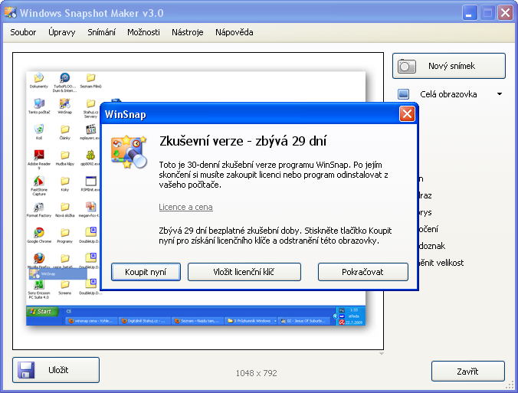The image size is (518, 393).
Task: Click the Hudba klipy folder in preview
Action: [x=64, y=158]
